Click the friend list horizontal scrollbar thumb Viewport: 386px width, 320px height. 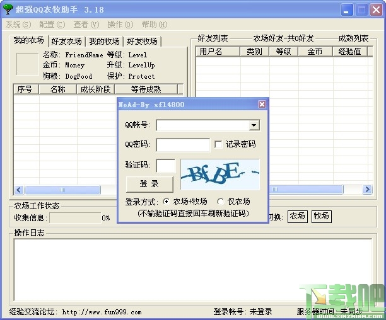(306, 189)
